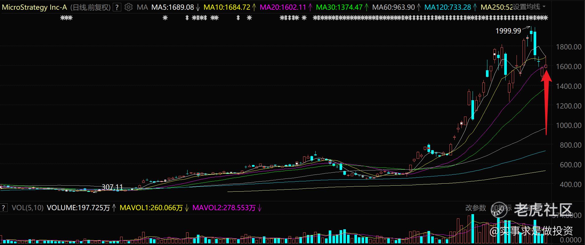Click the 1999.99 high price label
585x245 pixels.
(x=508, y=31)
